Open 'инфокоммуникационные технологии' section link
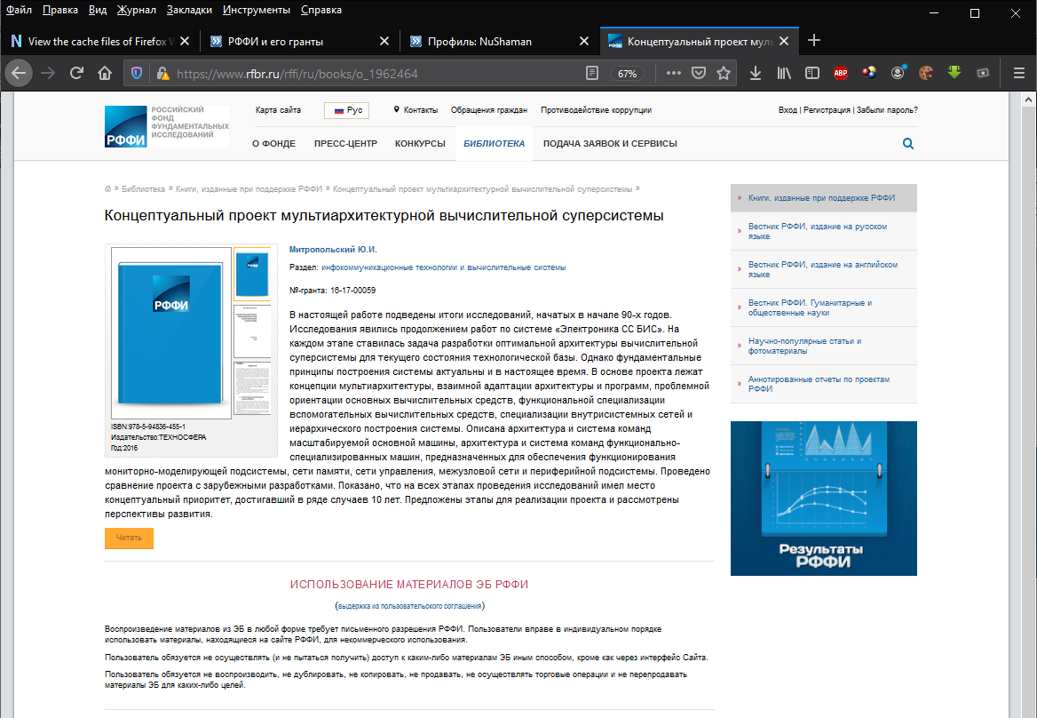The width and height of the screenshot is (1037, 718). tap(443, 267)
